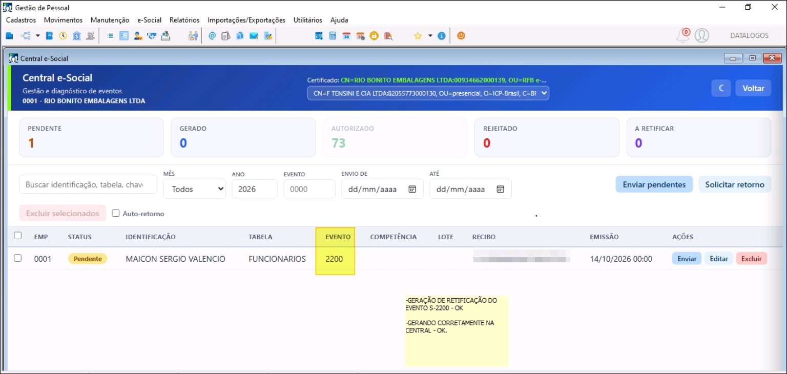Open the MÊS month dropdown
This screenshot has height=374, width=787.
tap(195, 189)
